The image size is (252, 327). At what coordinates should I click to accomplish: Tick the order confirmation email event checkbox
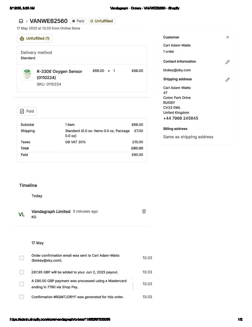click(22, 258)
